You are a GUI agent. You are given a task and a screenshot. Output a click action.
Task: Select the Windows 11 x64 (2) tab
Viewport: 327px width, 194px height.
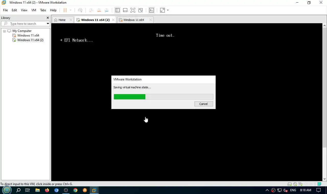coord(95,20)
